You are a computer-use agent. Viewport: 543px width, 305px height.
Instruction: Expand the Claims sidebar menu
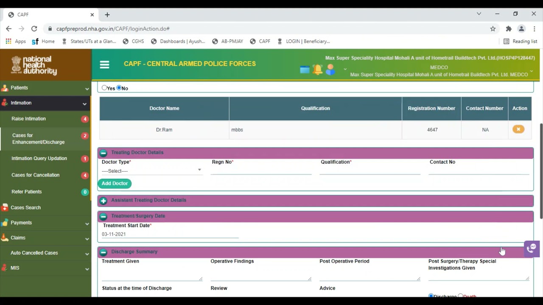pyautogui.click(x=87, y=238)
